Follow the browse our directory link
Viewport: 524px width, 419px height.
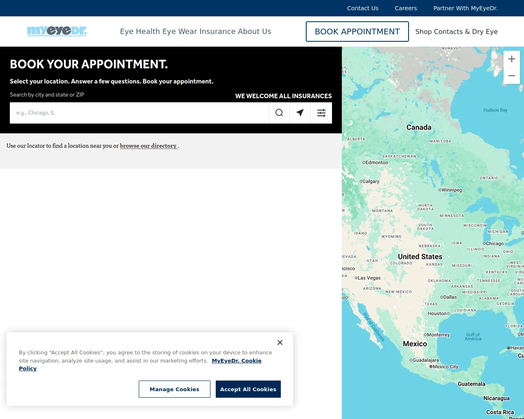click(x=149, y=146)
